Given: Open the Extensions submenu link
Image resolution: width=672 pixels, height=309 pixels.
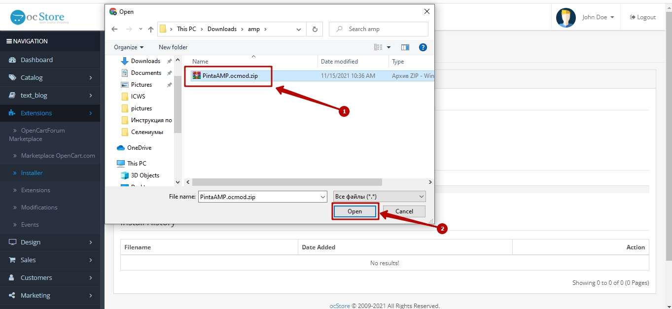Looking at the screenshot, I should (x=35, y=190).
